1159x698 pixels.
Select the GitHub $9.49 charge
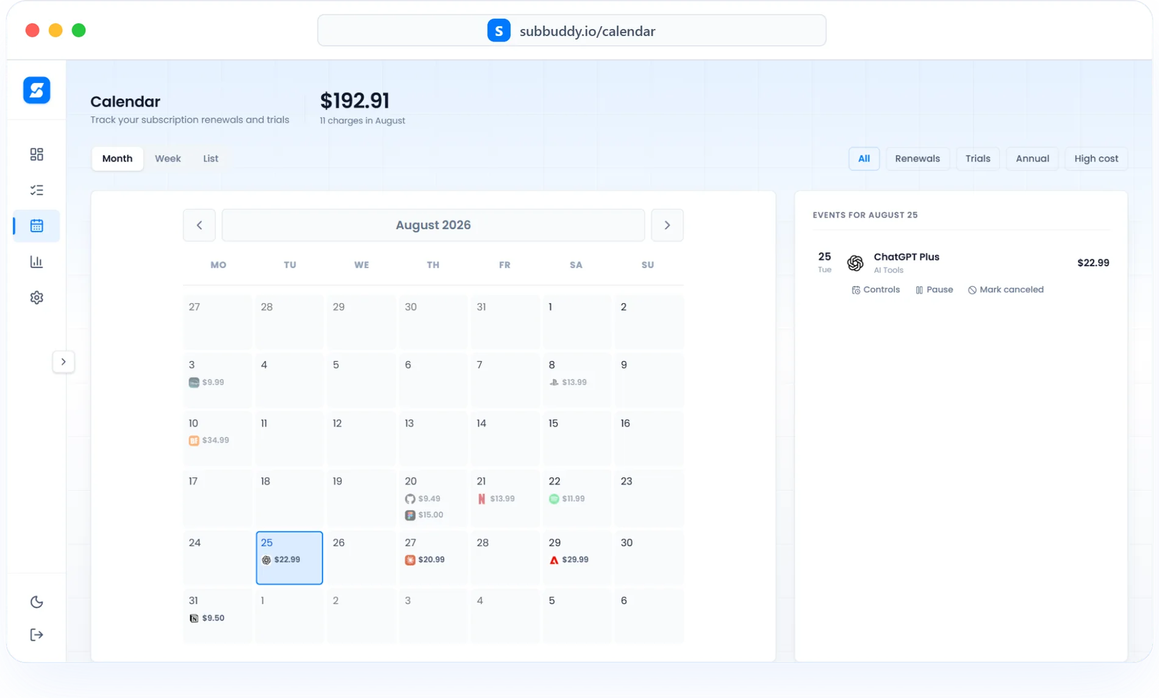tap(423, 499)
